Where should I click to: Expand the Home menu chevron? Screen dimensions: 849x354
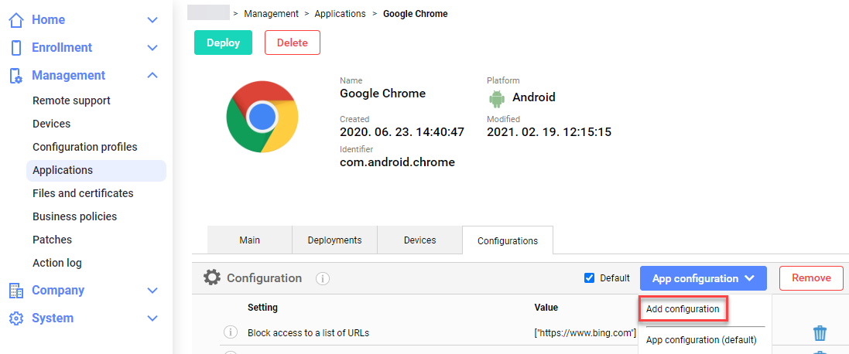[152, 20]
